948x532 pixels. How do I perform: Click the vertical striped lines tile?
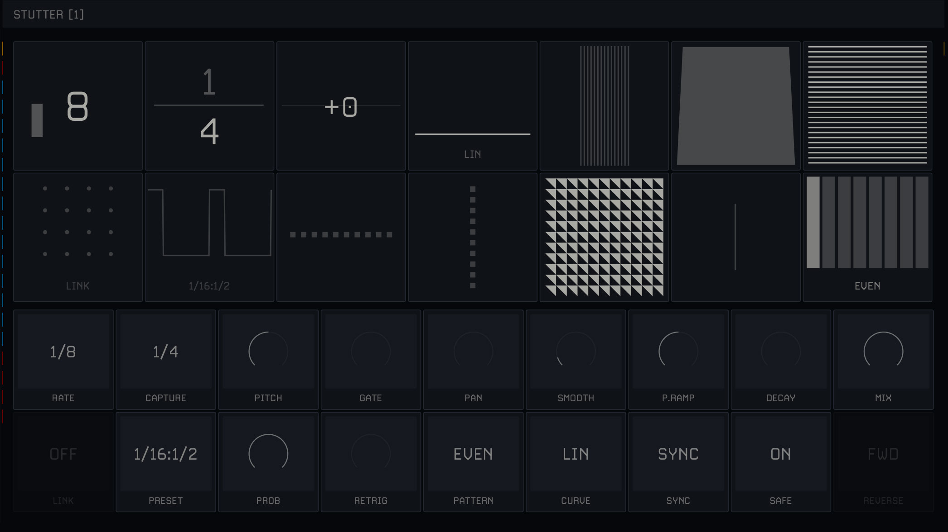click(604, 106)
